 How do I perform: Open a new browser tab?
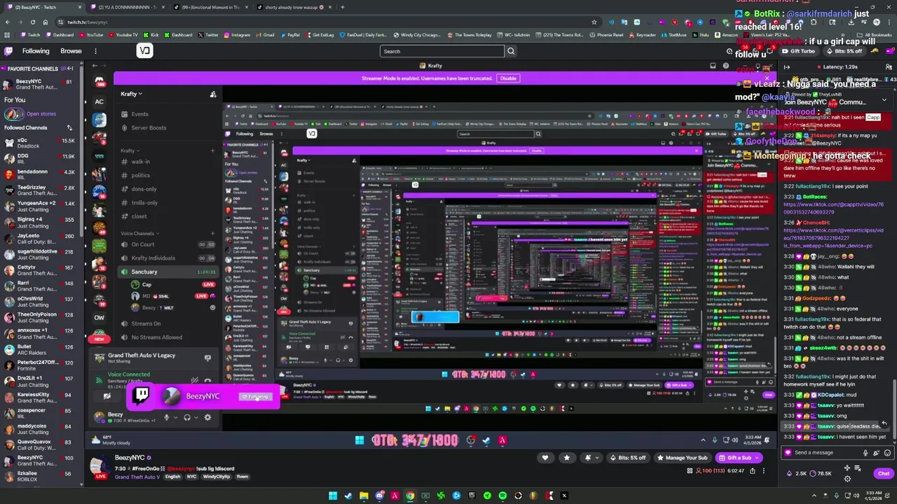[342, 7]
